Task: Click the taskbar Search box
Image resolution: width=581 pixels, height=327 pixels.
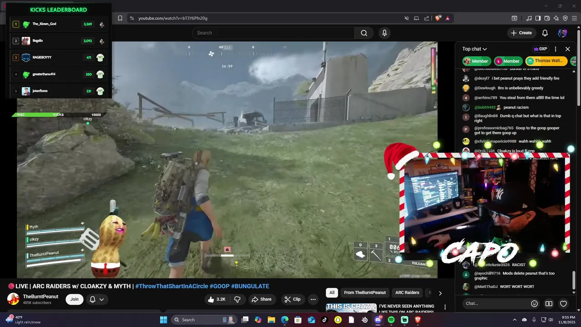Action: pos(204,320)
